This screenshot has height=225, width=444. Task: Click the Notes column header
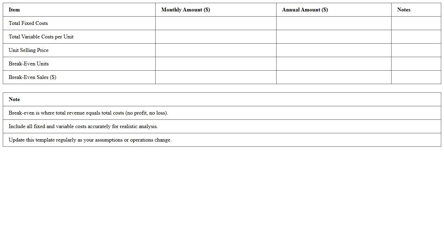click(x=404, y=10)
